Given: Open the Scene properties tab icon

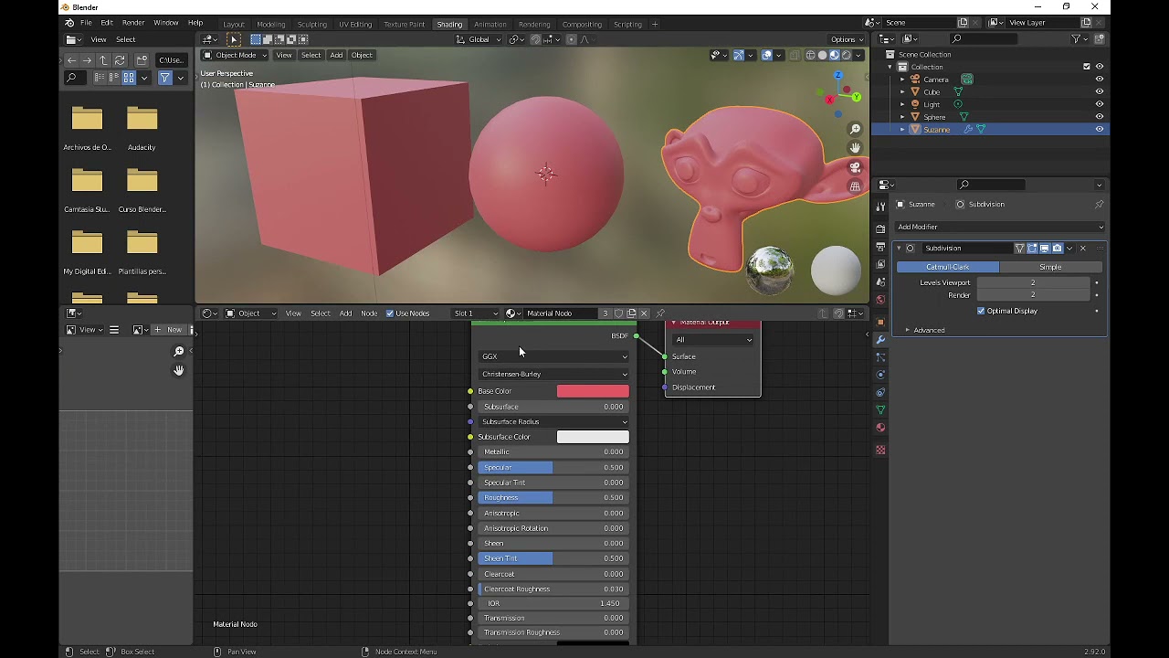Looking at the screenshot, I should [x=880, y=281].
